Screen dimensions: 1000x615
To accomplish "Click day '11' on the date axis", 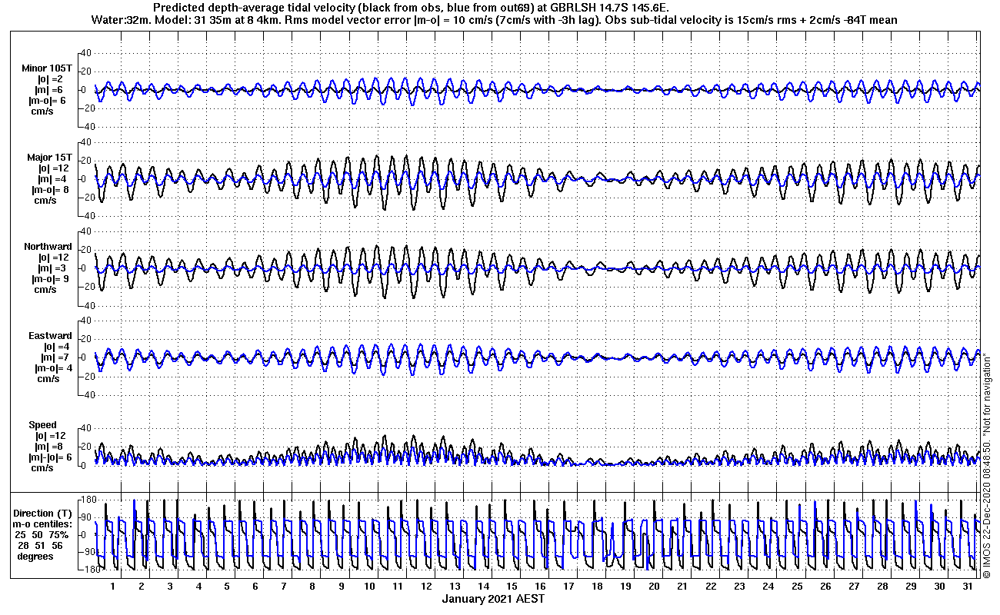I will pos(397,587).
